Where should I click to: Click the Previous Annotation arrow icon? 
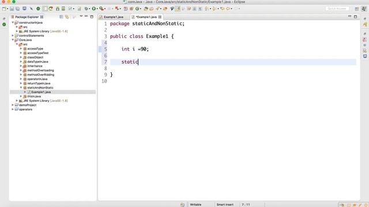pyautogui.click(x=214, y=9)
